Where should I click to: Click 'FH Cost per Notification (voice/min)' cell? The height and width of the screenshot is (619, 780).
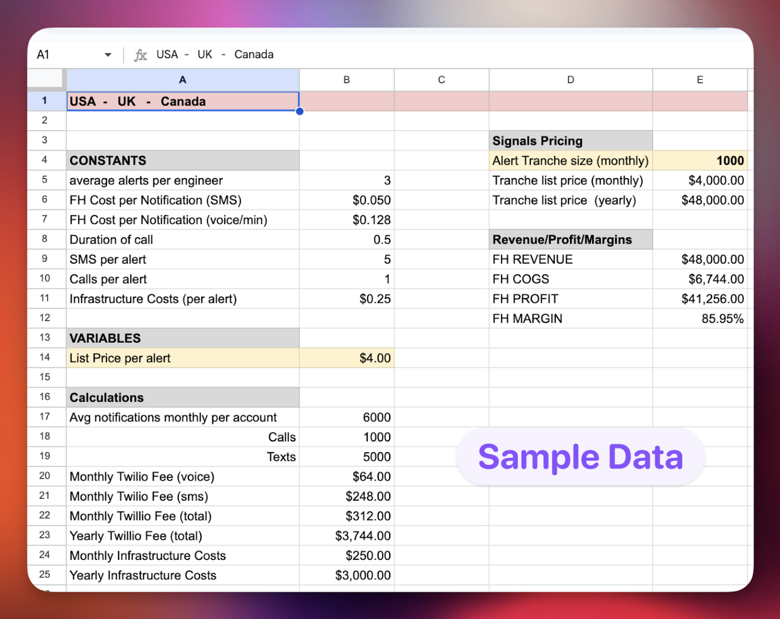183,220
